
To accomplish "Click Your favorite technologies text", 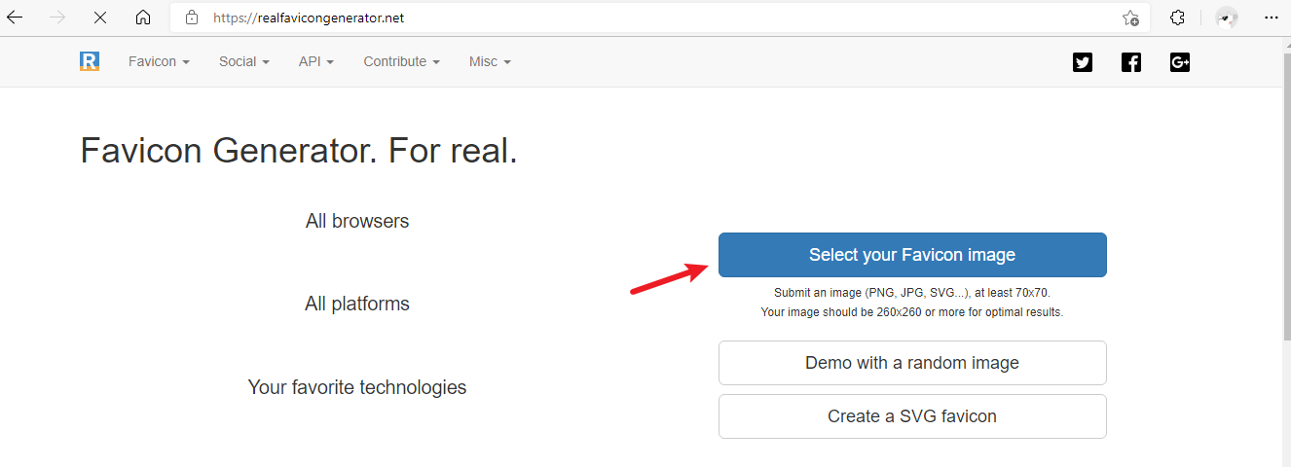I will 357,387.
